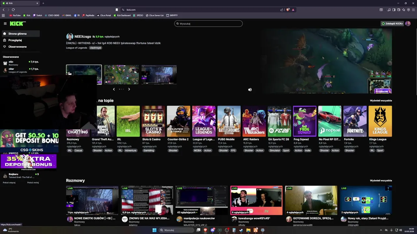Open the Kick hamburger sidebar menu
The image size is (417, 234).
click(x=5, y=23)
